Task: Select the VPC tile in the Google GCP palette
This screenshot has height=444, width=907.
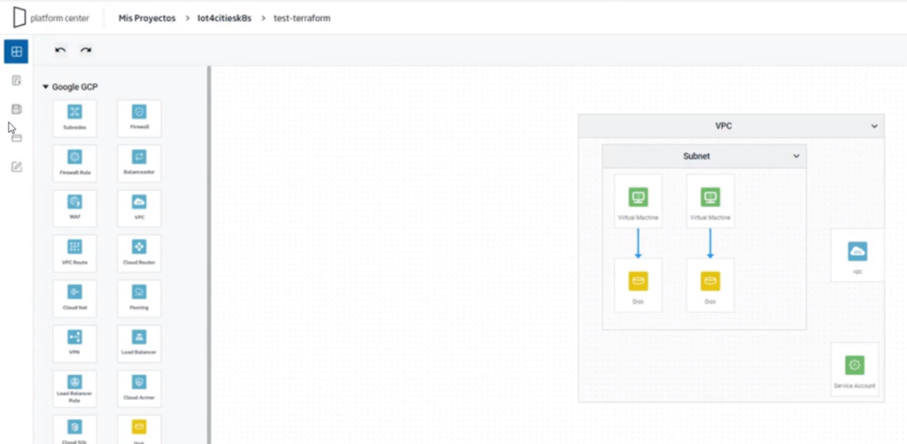Action: pos(139,208)
